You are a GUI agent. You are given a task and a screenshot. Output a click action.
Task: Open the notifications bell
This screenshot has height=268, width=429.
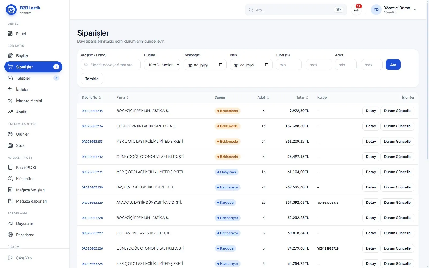pyautogui.click(x=356, y=10)
